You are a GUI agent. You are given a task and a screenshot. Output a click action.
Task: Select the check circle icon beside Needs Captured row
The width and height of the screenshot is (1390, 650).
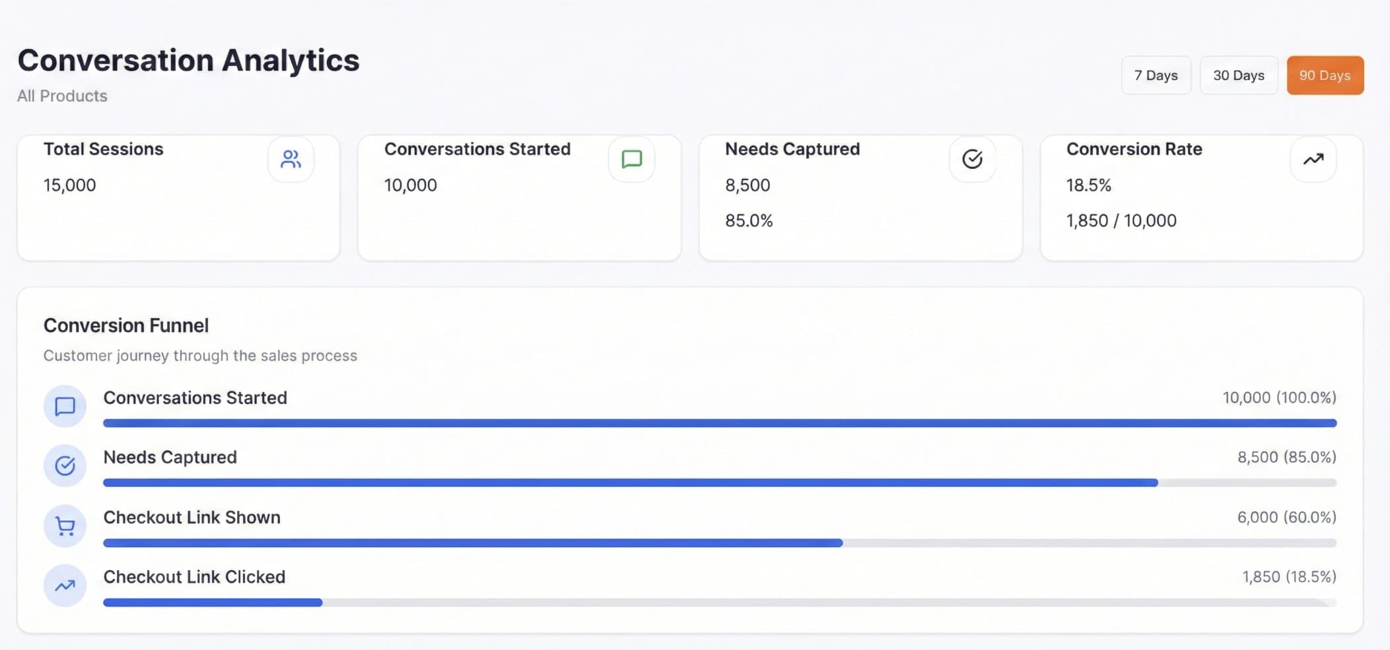[64, 465]
